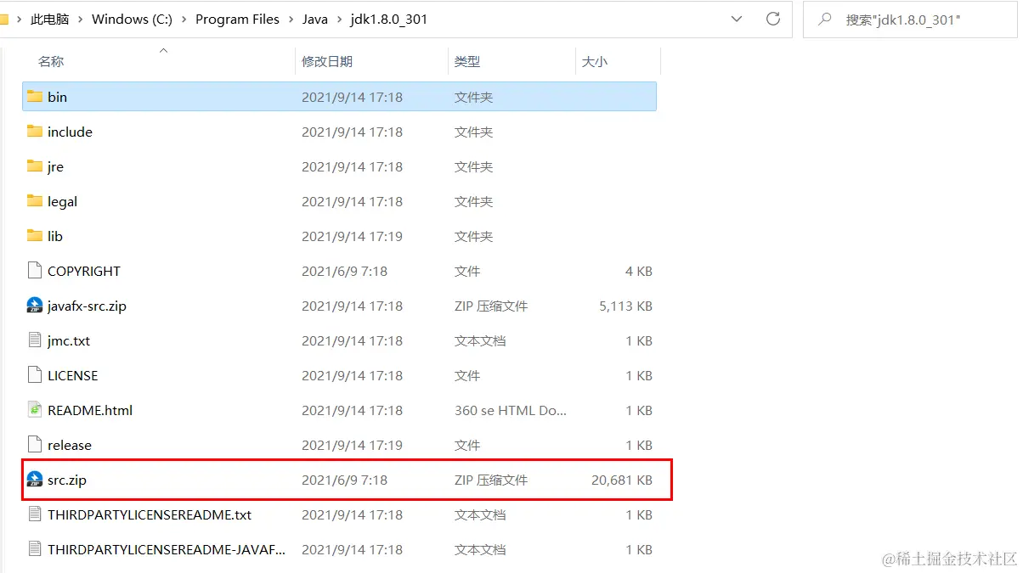Sort by 修改日期 column header
The width and height of the screenshot is (1023, 573).
327,61
